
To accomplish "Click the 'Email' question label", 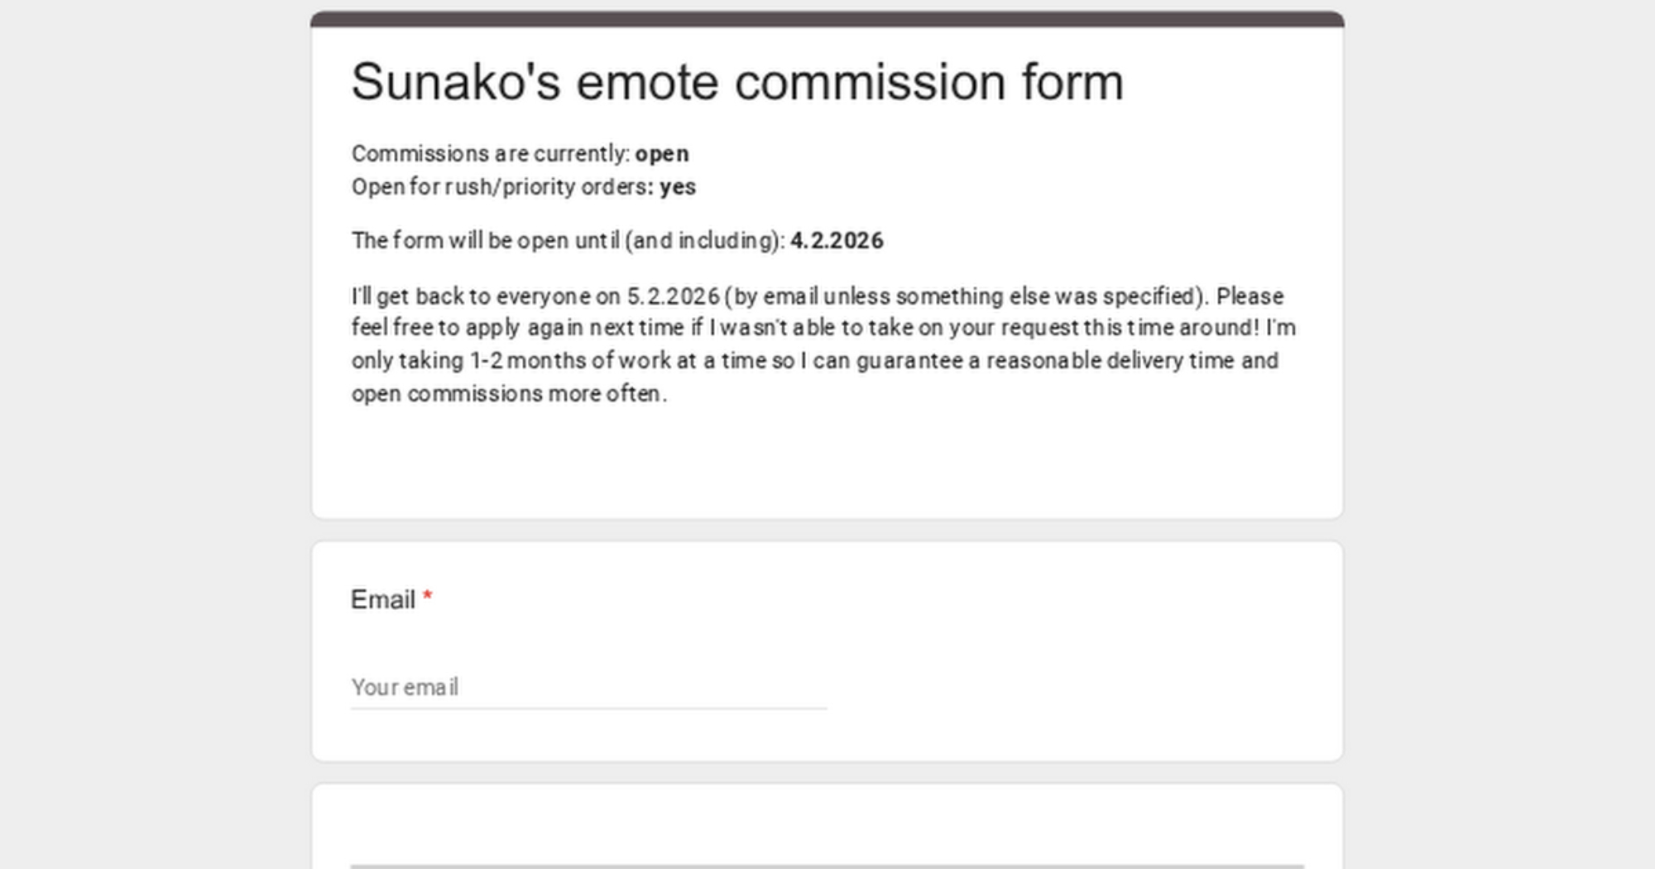I will click(382, 599).
